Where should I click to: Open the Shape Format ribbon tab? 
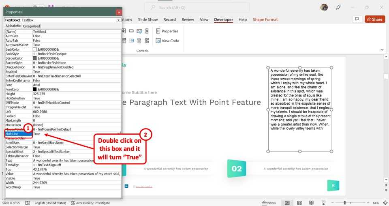265,19
